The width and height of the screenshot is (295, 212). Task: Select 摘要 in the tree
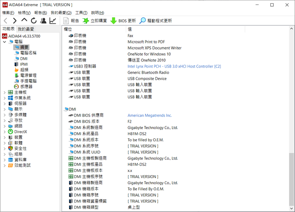[x=24, y=47]
